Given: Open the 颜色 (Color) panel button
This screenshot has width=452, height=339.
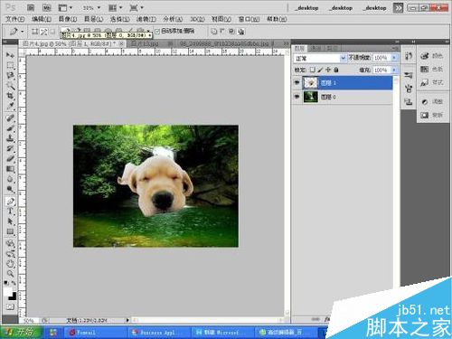Looking at the screenshot, I should (432, 56).
